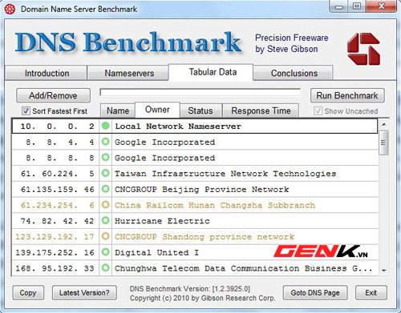Click the Run Benchmark button
The width and height of the screenshot is (401, 313).
[x=347, y=95]
